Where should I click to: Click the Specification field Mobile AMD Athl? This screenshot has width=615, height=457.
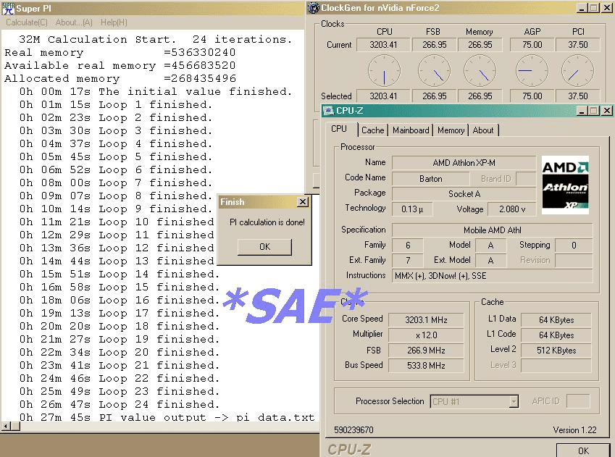pos(493,230)
